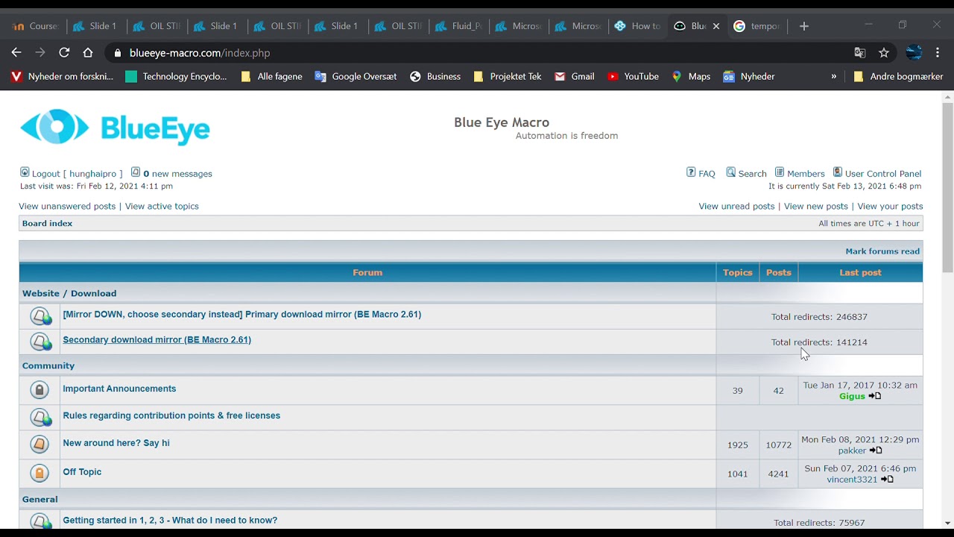Open the YouTube bookmark

(633, 76)
